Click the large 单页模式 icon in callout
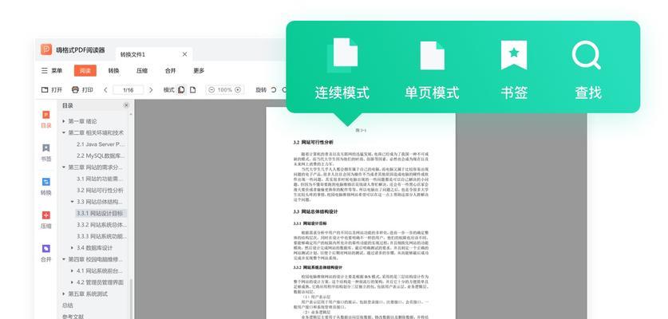This screenshot has height=319, width=668. tap(432, 55)
